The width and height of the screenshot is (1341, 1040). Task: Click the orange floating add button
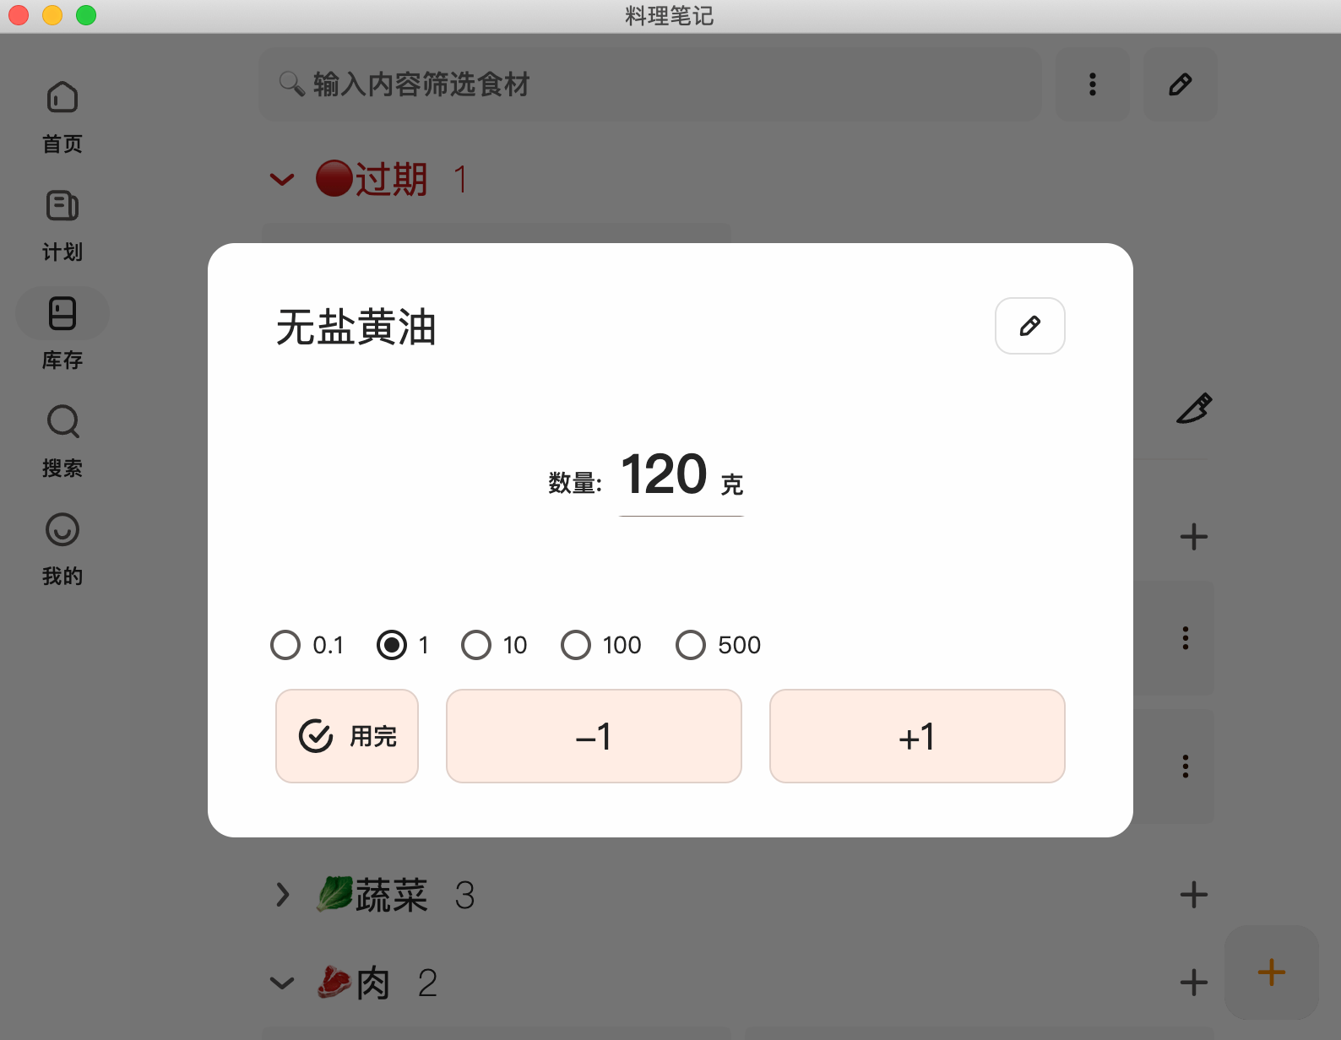1271,972
